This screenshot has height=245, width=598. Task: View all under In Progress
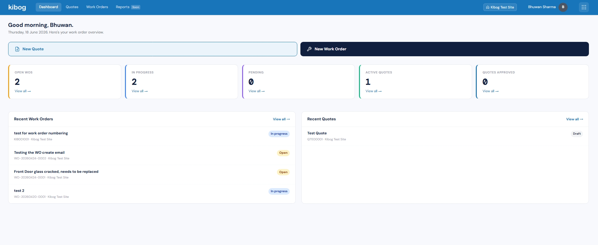(x=139, y=91)
